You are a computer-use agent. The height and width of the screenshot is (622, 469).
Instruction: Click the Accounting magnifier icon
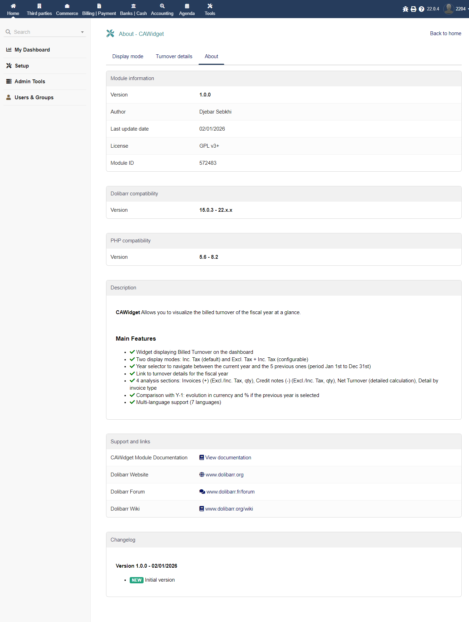[162, 6]
